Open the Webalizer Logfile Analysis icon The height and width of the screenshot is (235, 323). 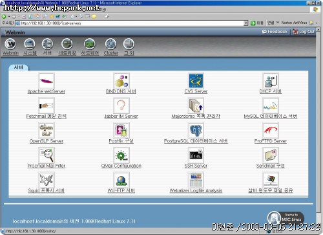(196, 180)
